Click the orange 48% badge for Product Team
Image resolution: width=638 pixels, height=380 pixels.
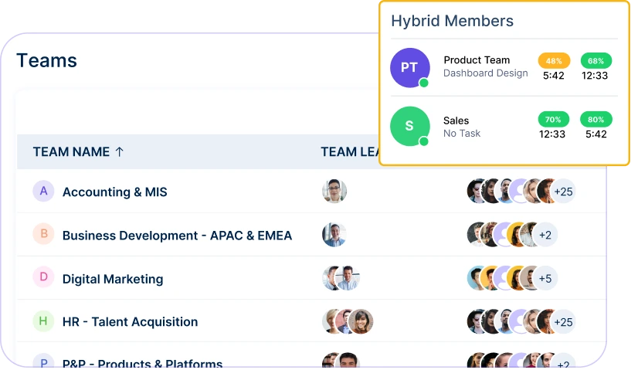tap(554, 60)
